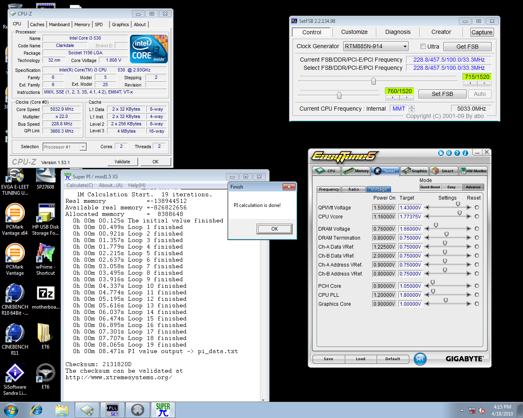Click Get FSB button

click(467, 47)
